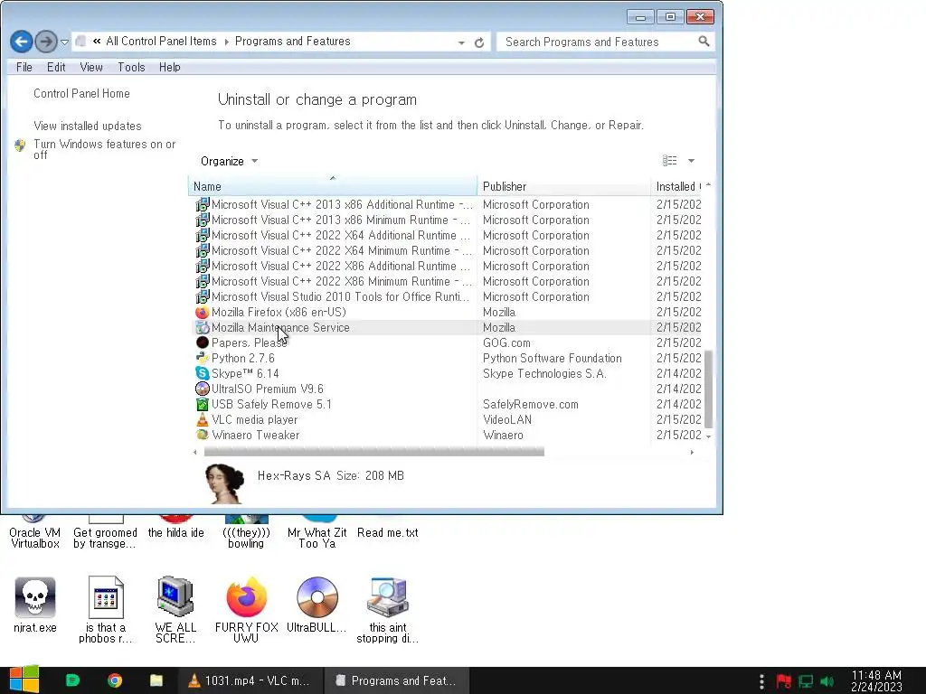Open the Help menu

pyautogui.click(x=170, y=67)
